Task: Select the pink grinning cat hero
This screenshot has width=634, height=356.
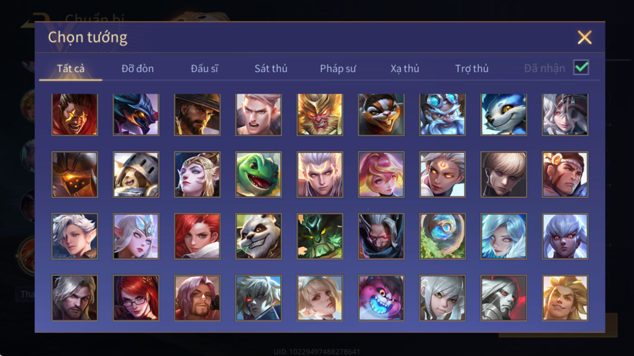Action: click(x=381, y=298)
